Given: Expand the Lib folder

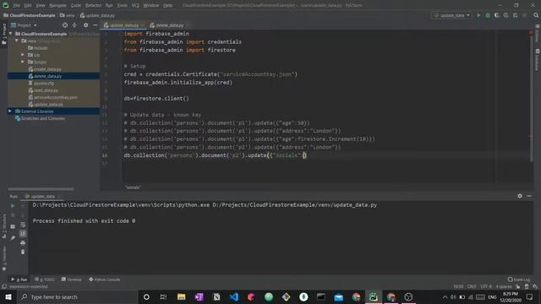Looking at the screenshot, I should click(x=23, y=55).
